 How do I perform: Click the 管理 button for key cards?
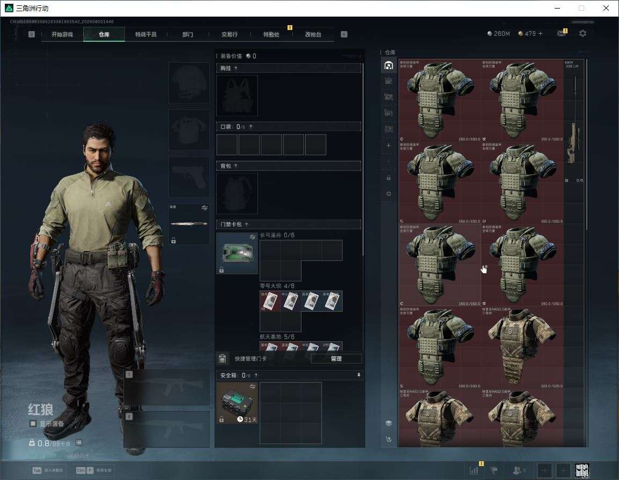pyautogui.click(x=336, y=358)
